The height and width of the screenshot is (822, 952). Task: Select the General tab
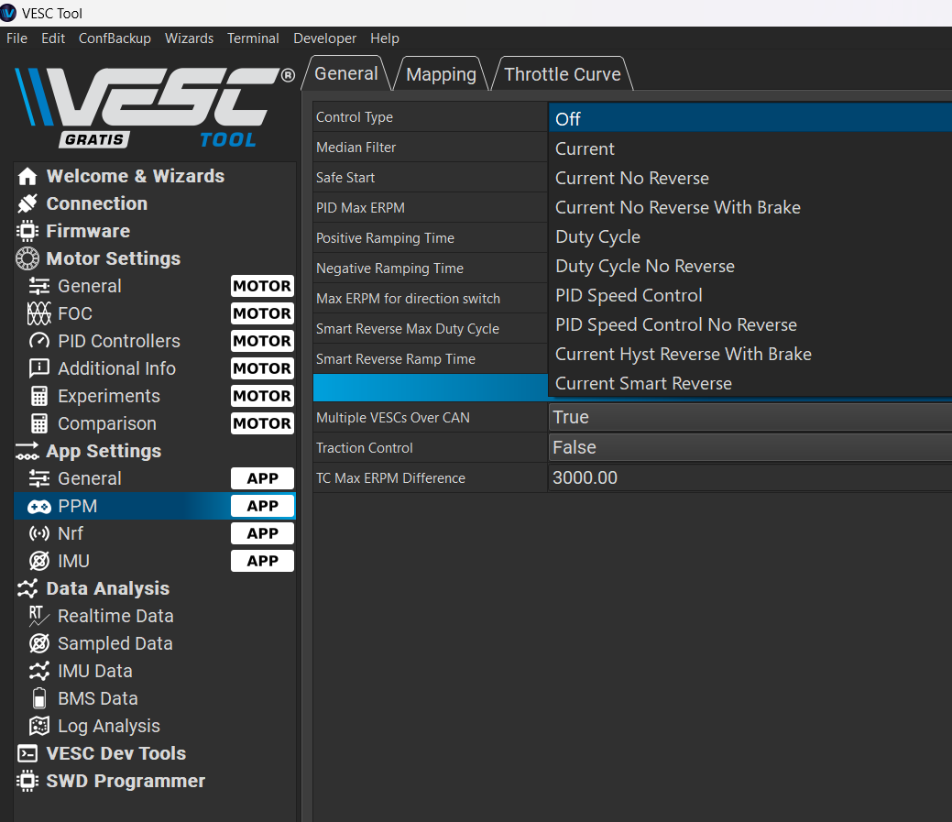(346, 73)
